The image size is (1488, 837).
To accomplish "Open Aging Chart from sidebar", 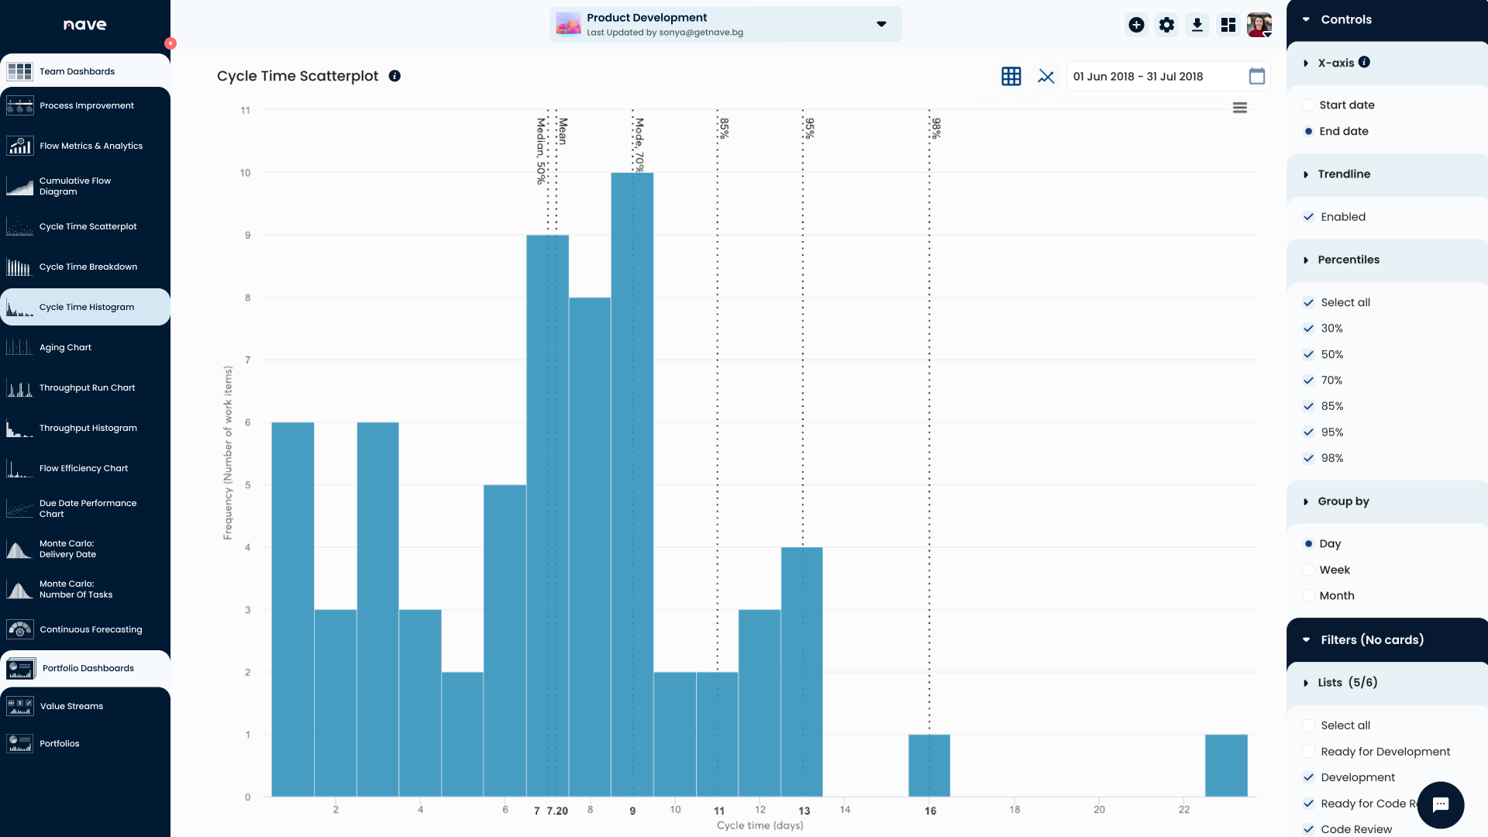I will pos(65,347).
